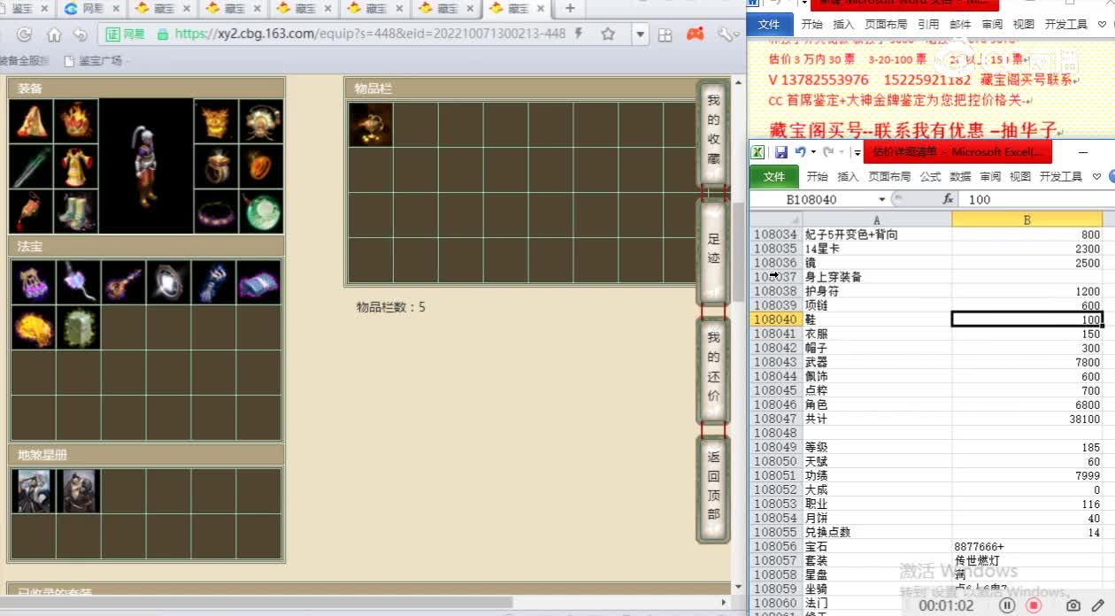The width and height of the screenshot is (1115, 616).
Task: Open the ring equipment icon
Action: tap(215, 166)
